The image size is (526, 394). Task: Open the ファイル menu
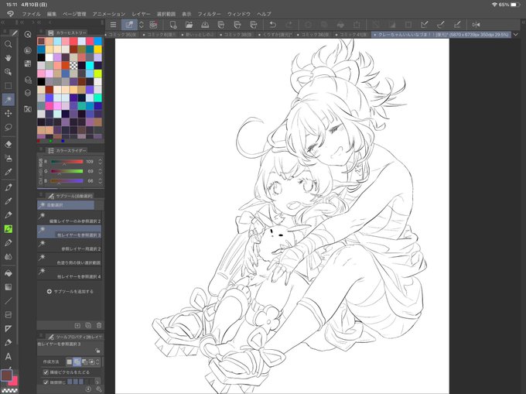click(31, 14)
